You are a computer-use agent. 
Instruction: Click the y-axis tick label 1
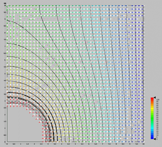(x=5, y=128)
